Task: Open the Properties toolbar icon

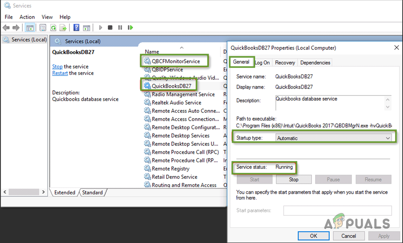Action: (x=43, y=28)
